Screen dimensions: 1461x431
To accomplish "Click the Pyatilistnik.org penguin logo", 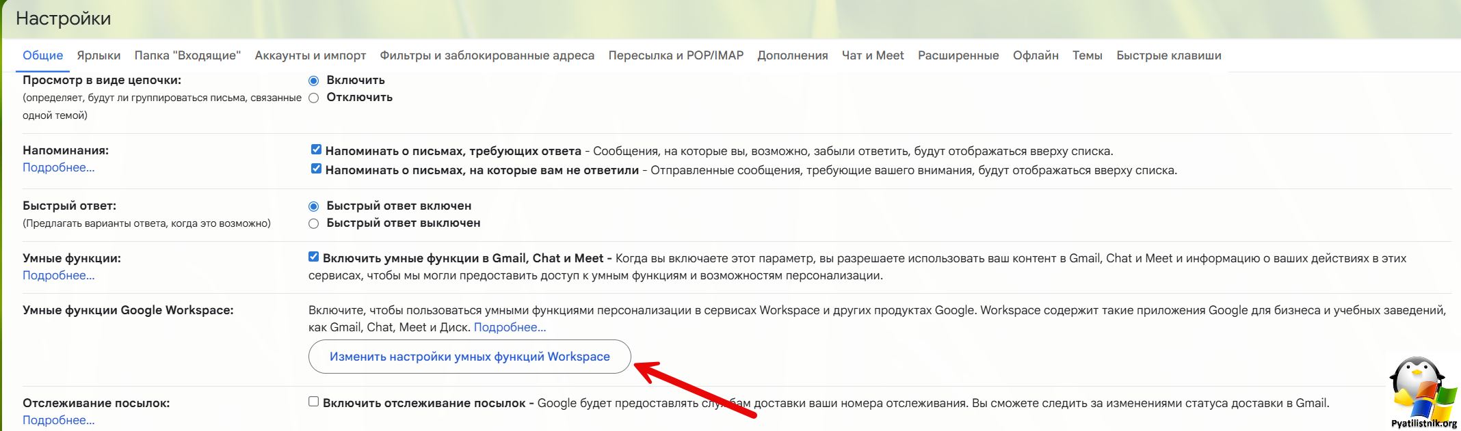I will (1421, 393).
